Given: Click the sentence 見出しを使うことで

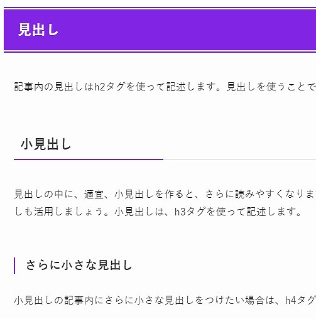Looking at the screenshot, I should click(x=271, y=87).
